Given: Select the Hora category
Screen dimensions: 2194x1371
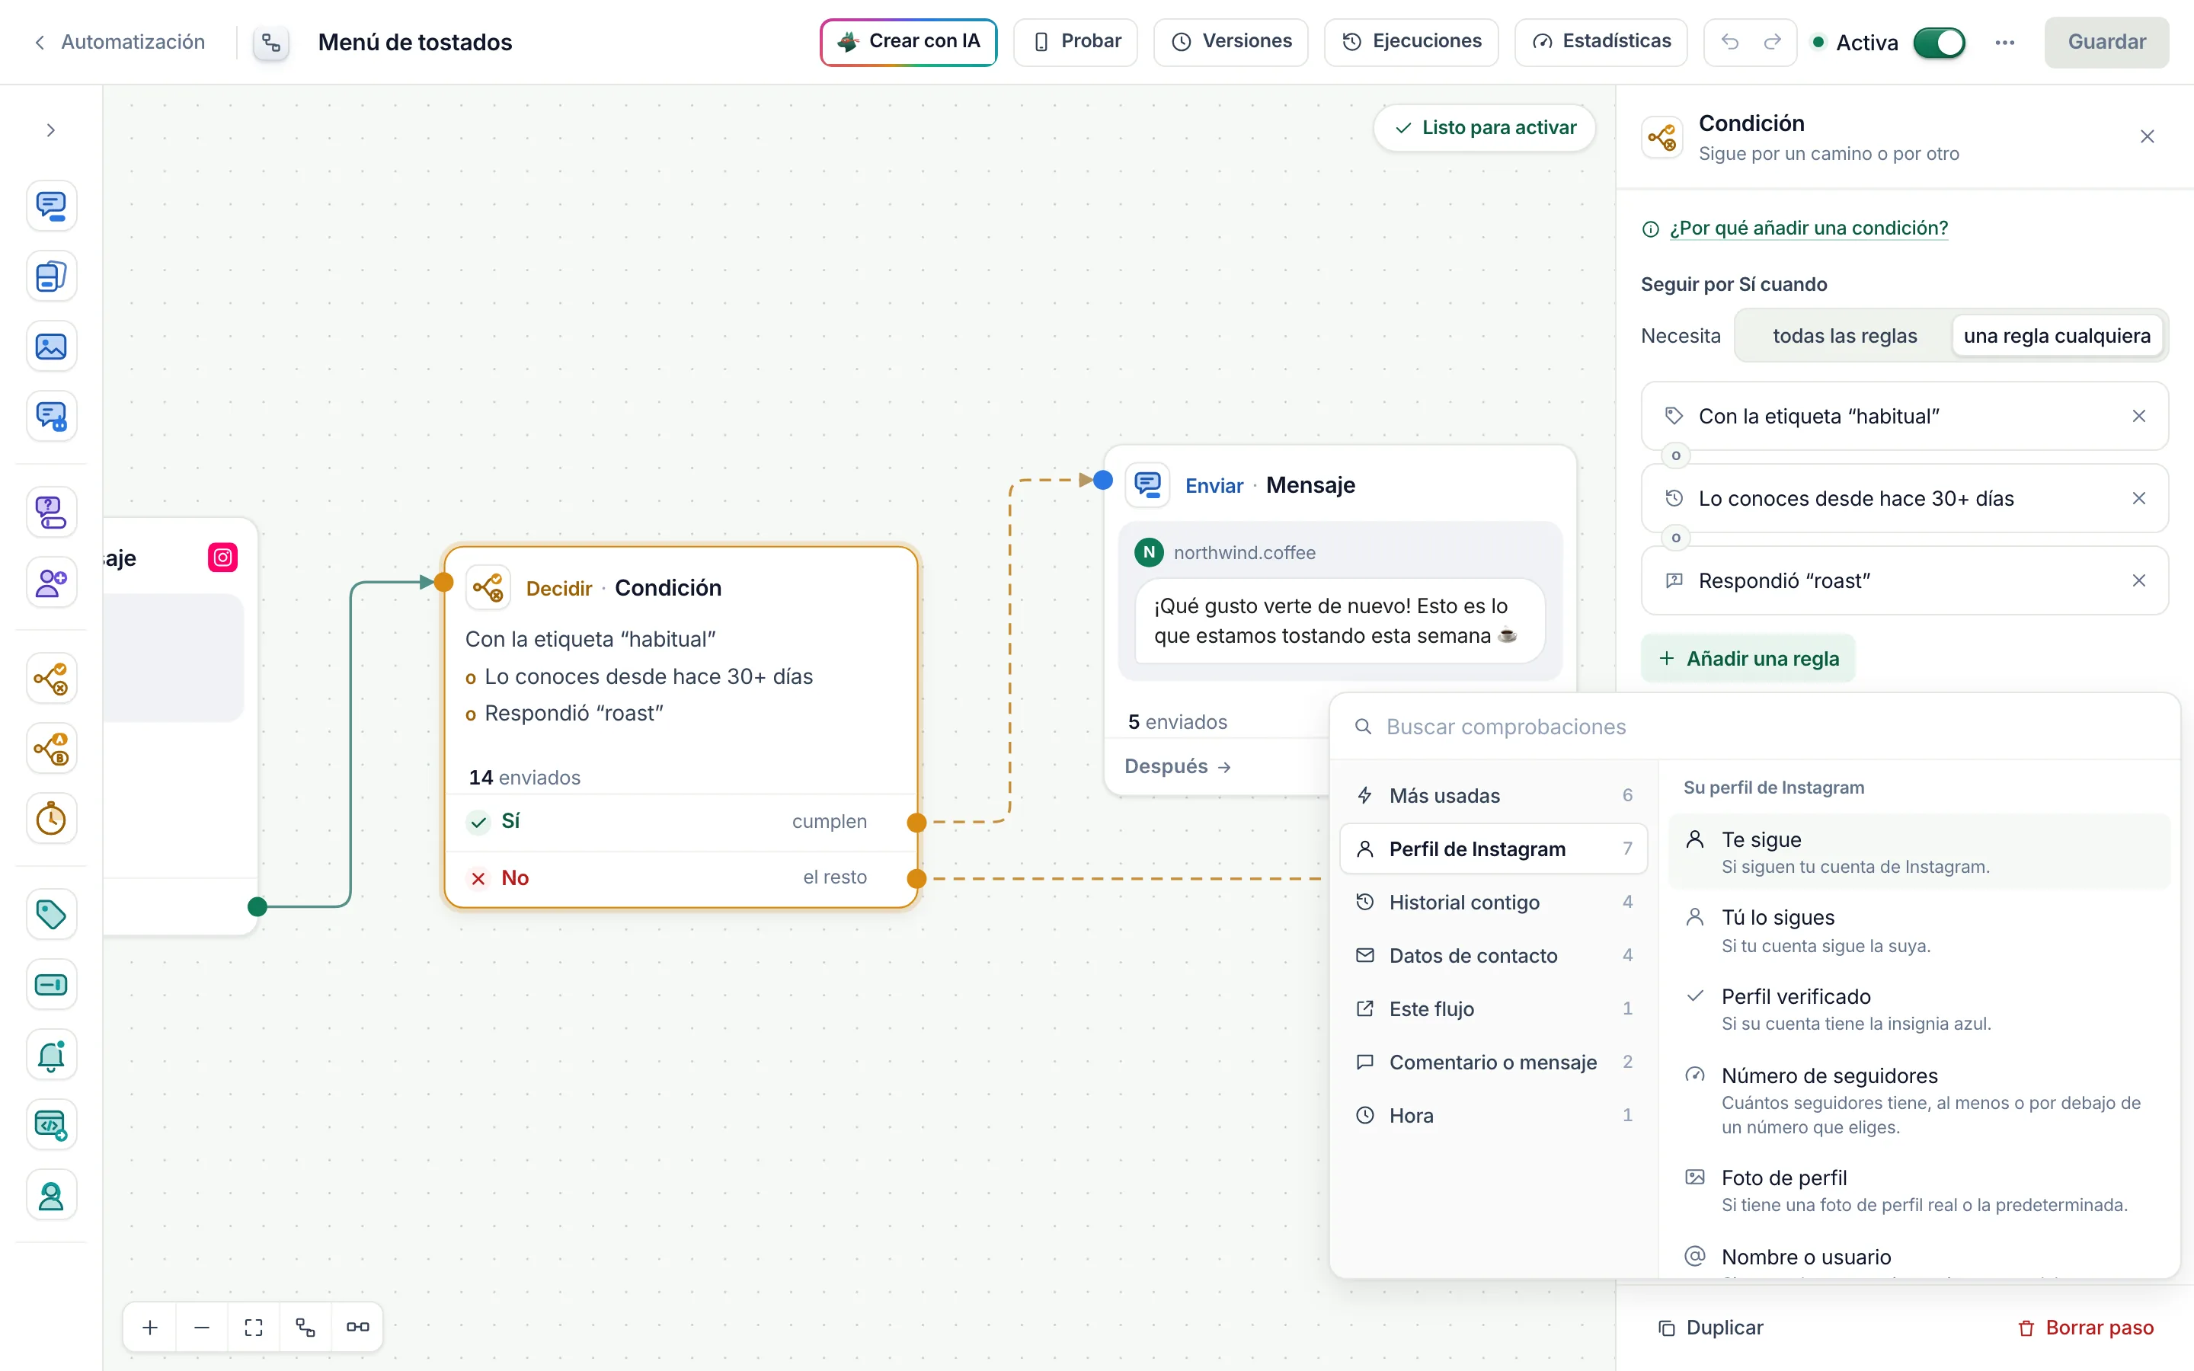Looking at the screenshot, I should click(x=1492, y=1115).
